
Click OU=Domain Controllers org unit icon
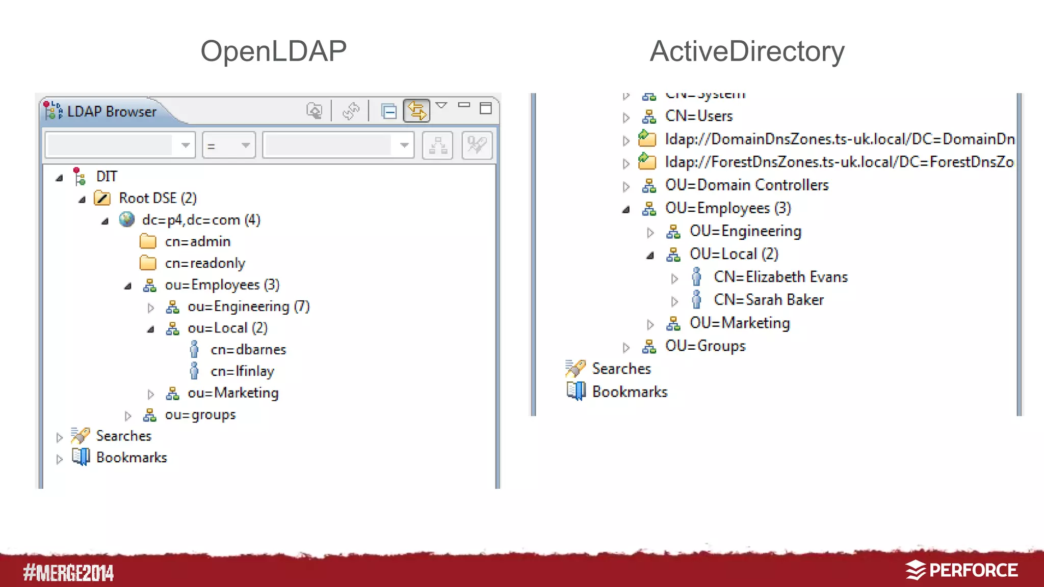click(648, 185)
